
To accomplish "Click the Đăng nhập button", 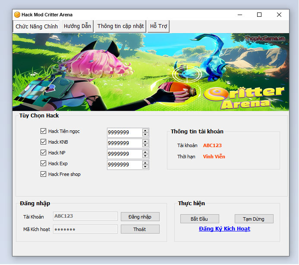I will [140, 217].
